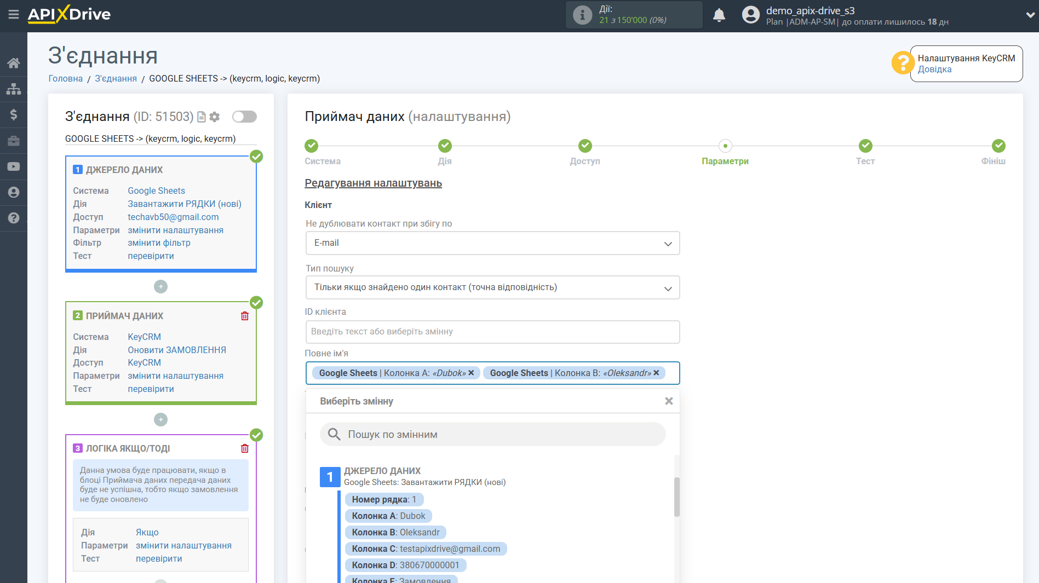Click the ApiX-Drive logo
The image size is (1039, 583).
(x=69, y=14)
